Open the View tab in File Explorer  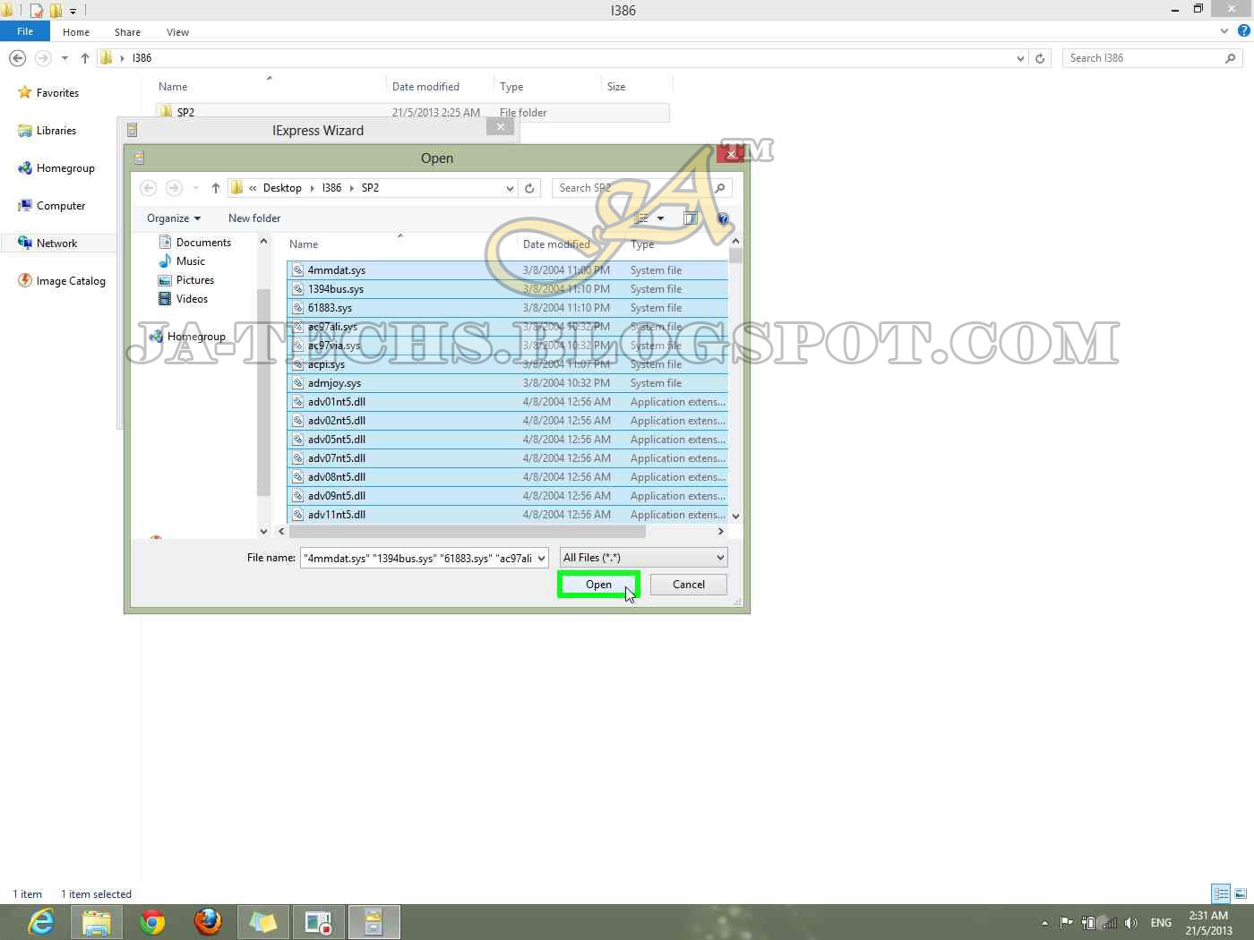coord(177,31)
